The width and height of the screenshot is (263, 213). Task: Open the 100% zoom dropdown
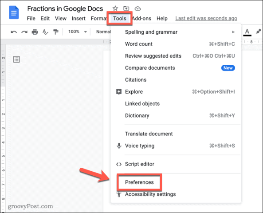pos(78,32)
